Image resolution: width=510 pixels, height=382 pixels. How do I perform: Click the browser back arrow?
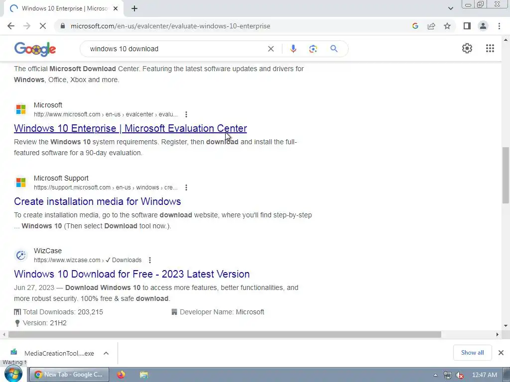point(11,26)
